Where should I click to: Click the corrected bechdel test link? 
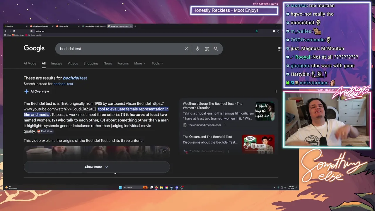click(75, 78)
